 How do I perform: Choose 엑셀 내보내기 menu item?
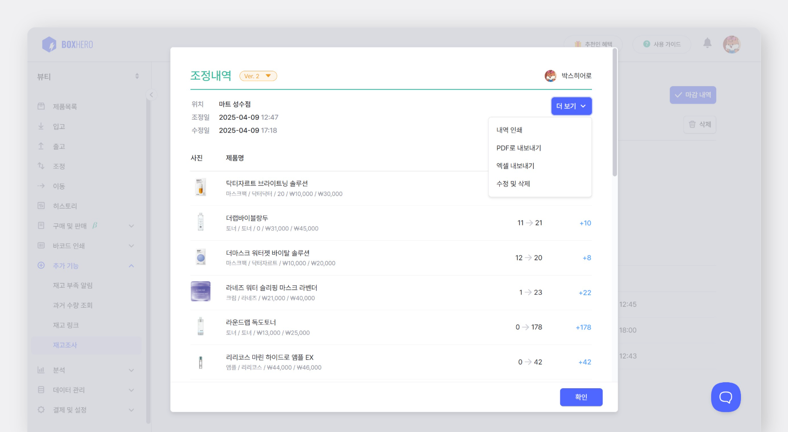(x=540, y=166)
